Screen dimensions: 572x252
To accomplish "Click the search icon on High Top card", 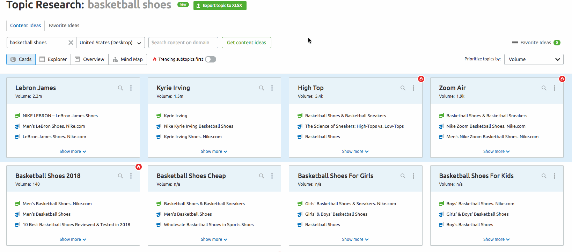I will 403,88.
